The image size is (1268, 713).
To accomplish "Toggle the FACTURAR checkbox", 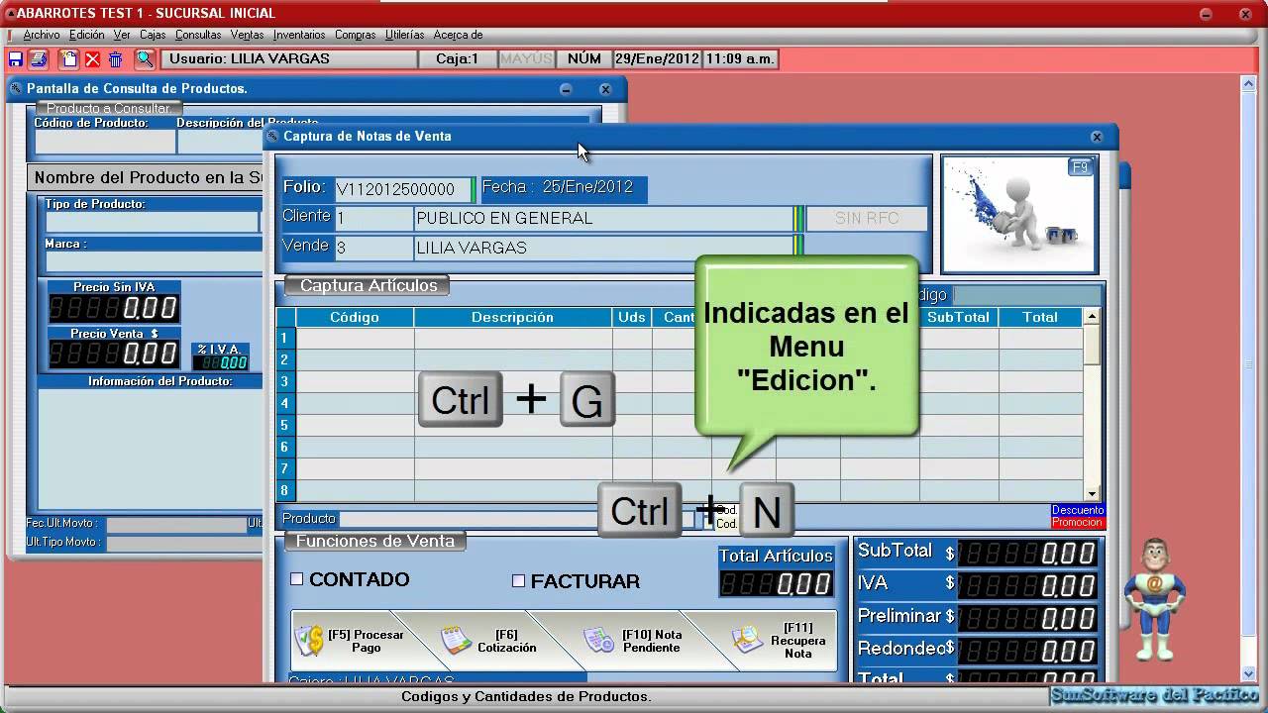I will [x=518, y=581].
